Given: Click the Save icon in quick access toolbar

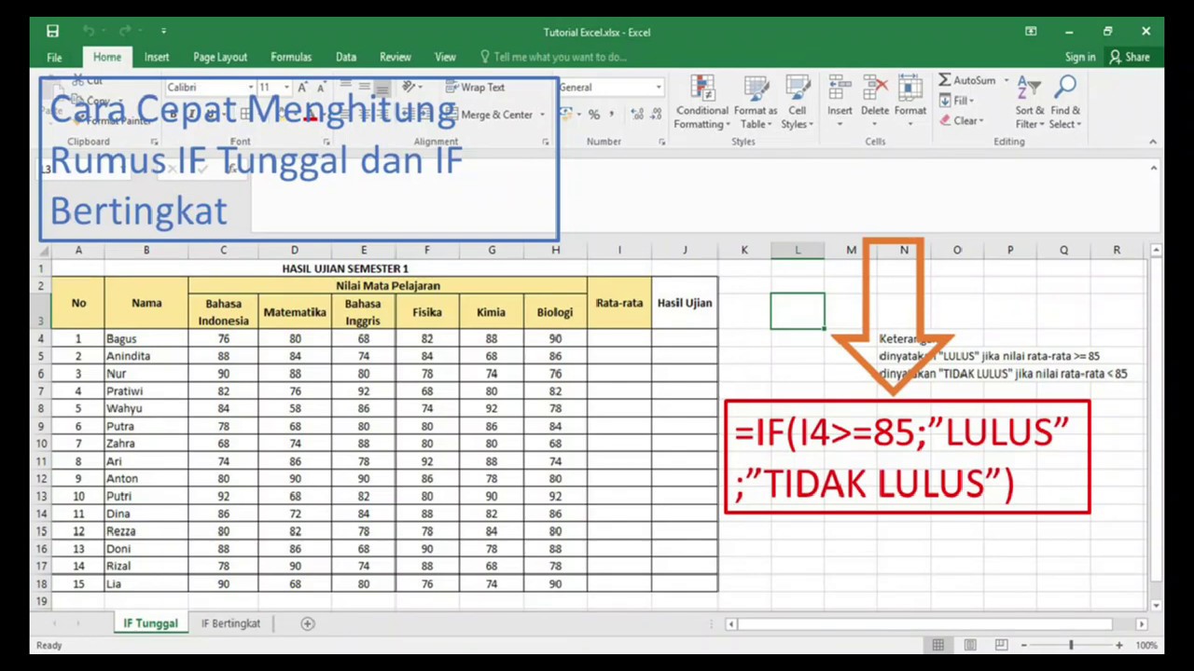Looking at the screenshot, I should coord(52,32).
